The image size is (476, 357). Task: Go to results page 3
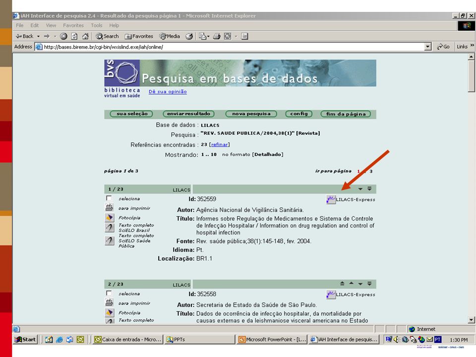[x=371, y=171]
